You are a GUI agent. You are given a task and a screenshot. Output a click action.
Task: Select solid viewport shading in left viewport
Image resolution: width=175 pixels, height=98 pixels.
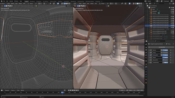(x=66, y=4)
